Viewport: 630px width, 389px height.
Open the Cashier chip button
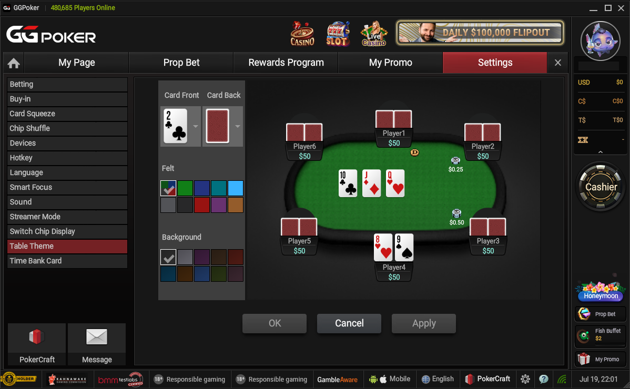[601, 187]
